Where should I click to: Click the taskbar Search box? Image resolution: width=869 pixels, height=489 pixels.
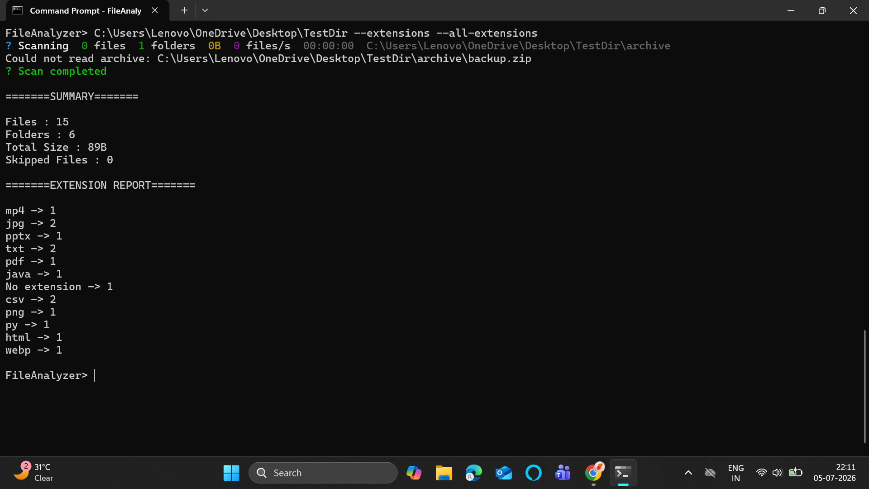pyautogui.click(x=323, y=473)
